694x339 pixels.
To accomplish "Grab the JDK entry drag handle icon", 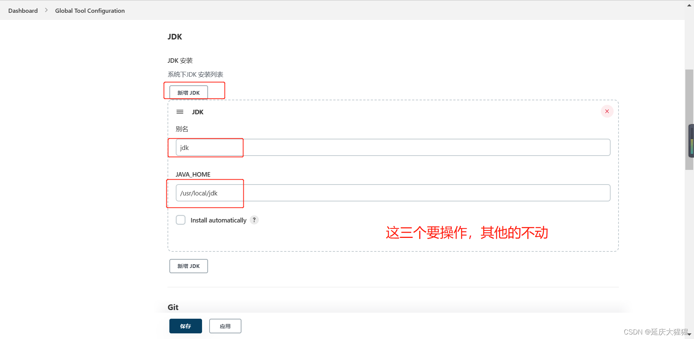I will click(180, 112).
